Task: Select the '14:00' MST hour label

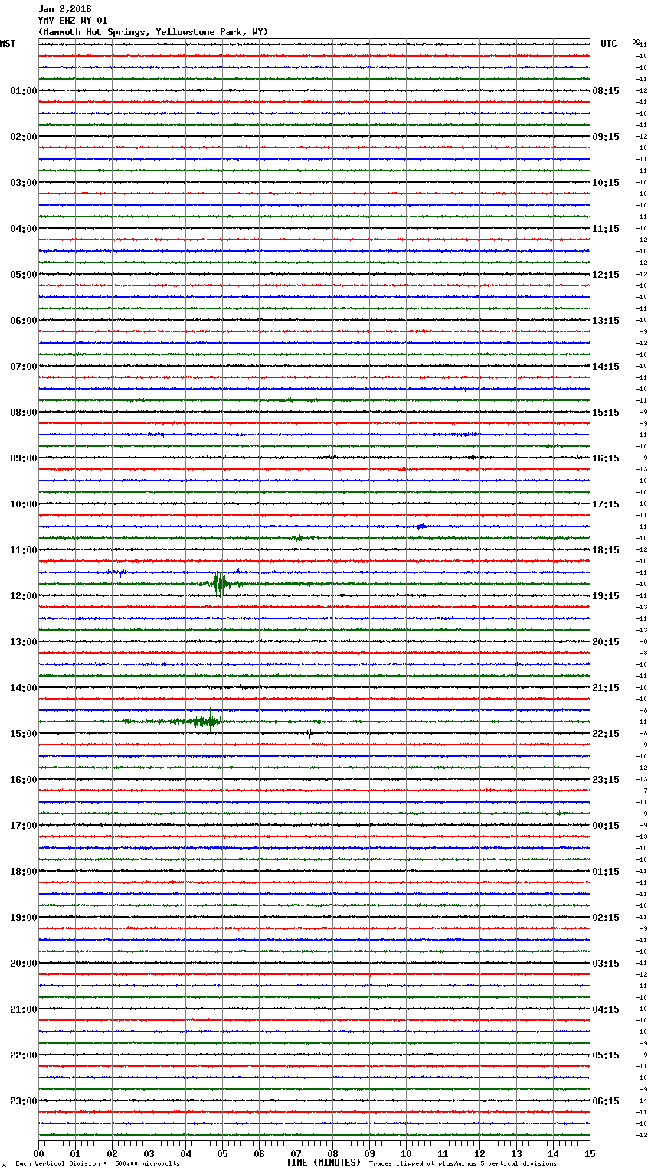Action: coord(23,688)
